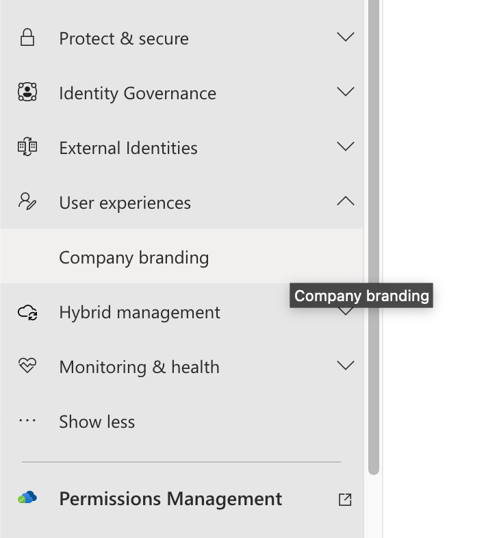
Task: Click the User experiences person-pencil icon
Action: pyautogui.click(x=27, y=201)
